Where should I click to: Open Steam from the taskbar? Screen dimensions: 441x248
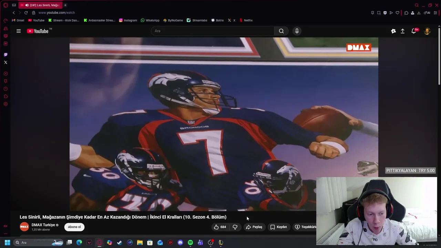(120, 242)
